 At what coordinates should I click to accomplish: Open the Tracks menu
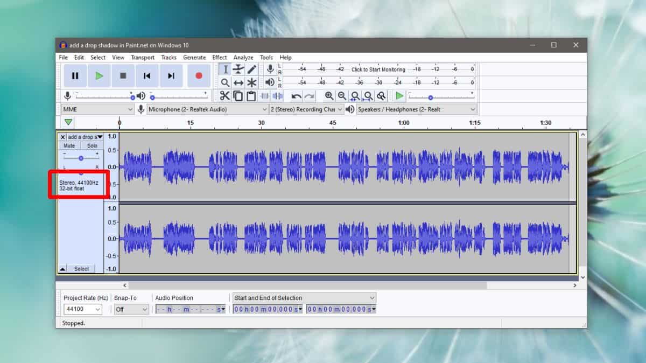tap(168, 57)
